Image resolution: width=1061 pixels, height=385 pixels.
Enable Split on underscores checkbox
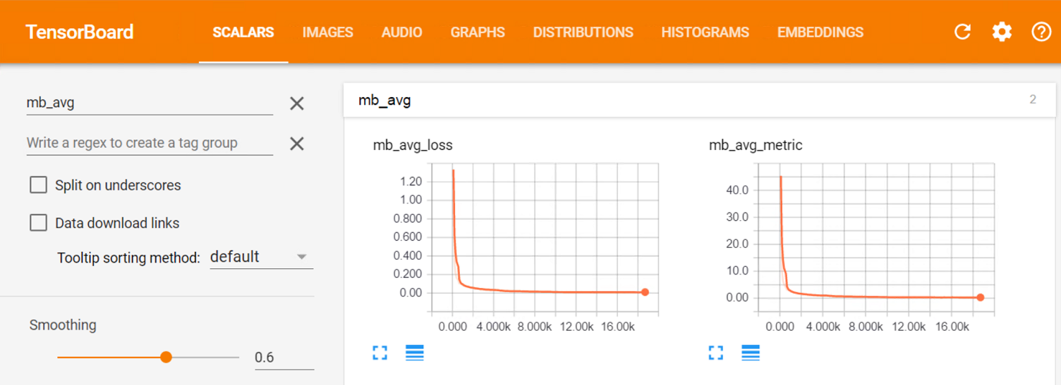(x=38, y=185)
